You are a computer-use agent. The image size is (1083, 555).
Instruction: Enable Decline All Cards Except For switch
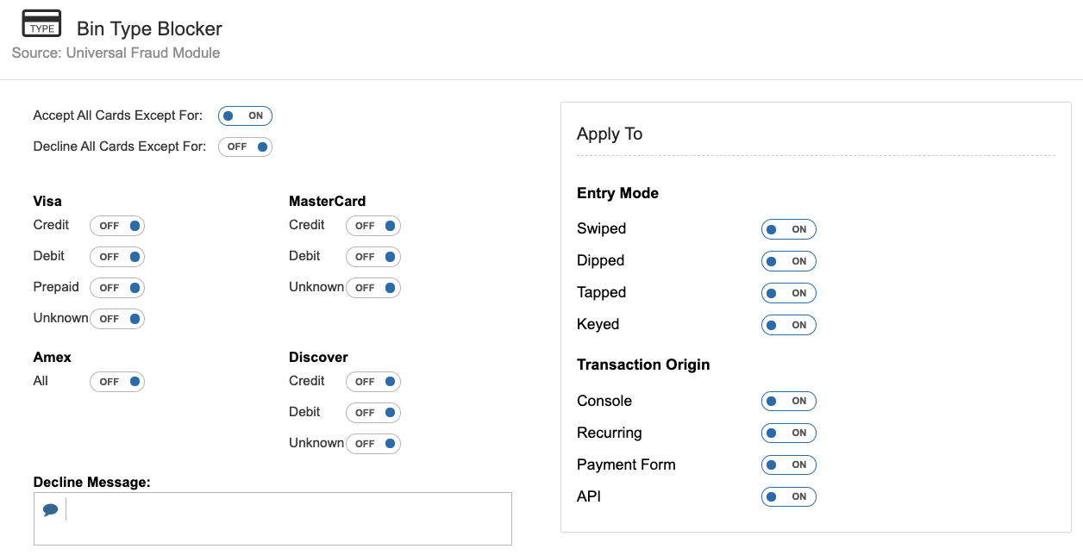[245, 147]
